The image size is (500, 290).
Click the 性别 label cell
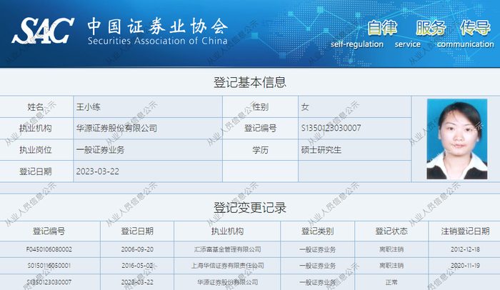(x=260, y=107)
